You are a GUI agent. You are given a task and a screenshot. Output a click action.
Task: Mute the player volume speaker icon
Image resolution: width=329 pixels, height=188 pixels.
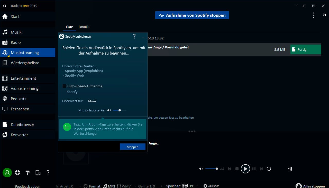[201, 169]
